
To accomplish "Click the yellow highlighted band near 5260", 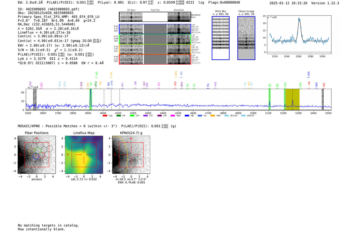I will click(x=292, y=99).
